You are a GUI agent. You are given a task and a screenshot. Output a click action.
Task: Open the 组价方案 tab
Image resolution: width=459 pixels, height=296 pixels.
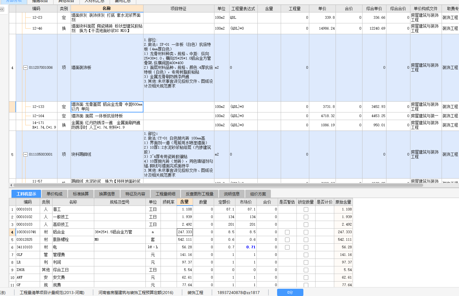point(258,194)
